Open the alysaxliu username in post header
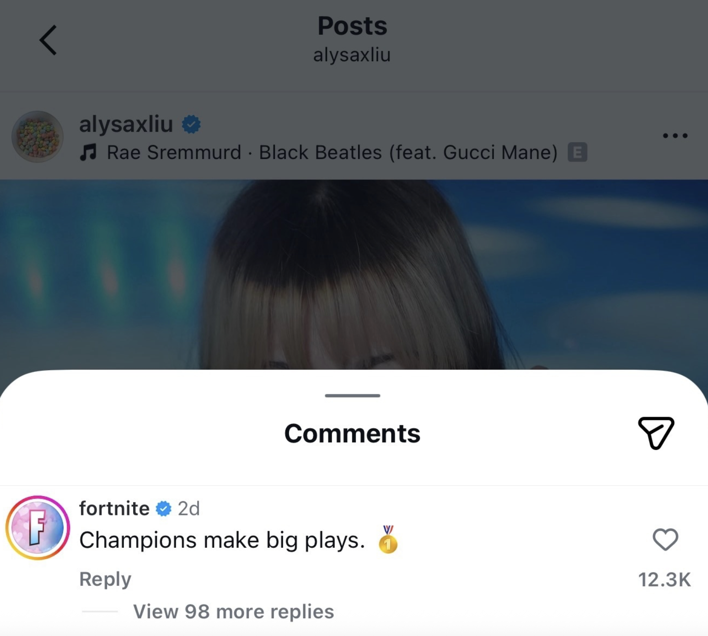The image size is (708, 636). point(126,124)
